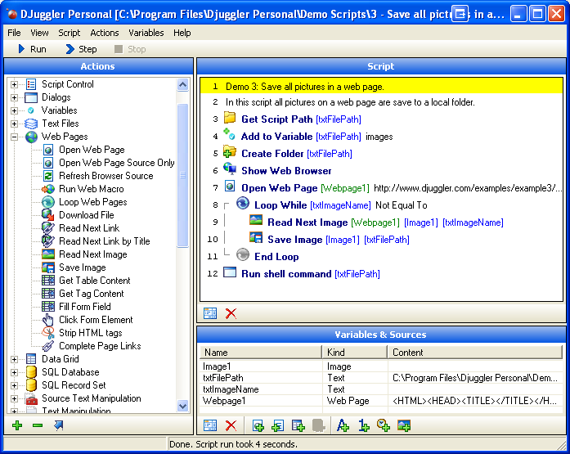The width and height of the screenshot is (570, 454).
Task: Open the File menu
Action: click(14, 33)
